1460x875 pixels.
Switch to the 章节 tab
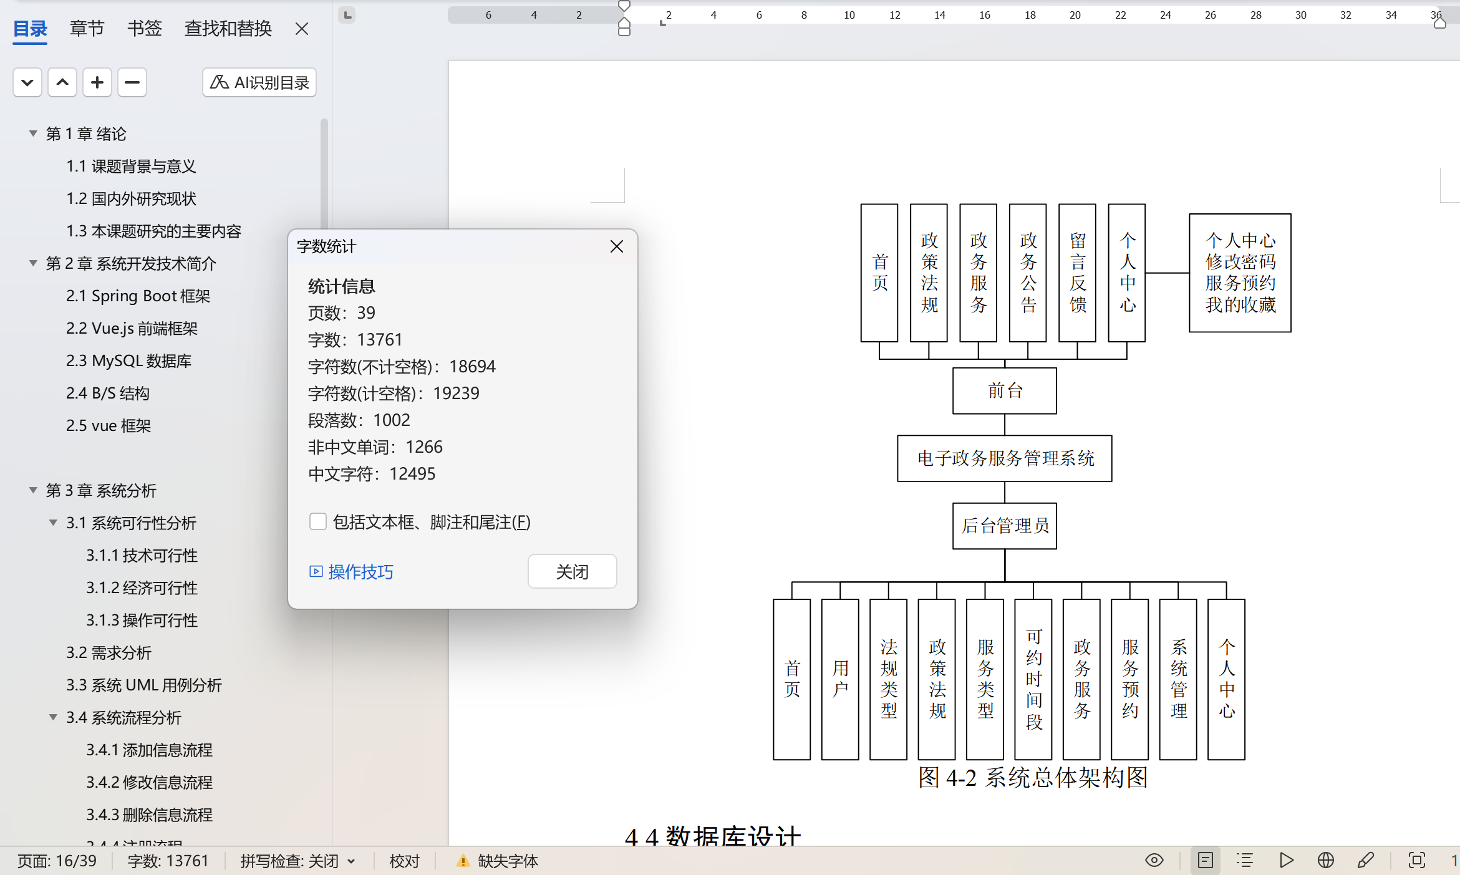click(87, 28)
